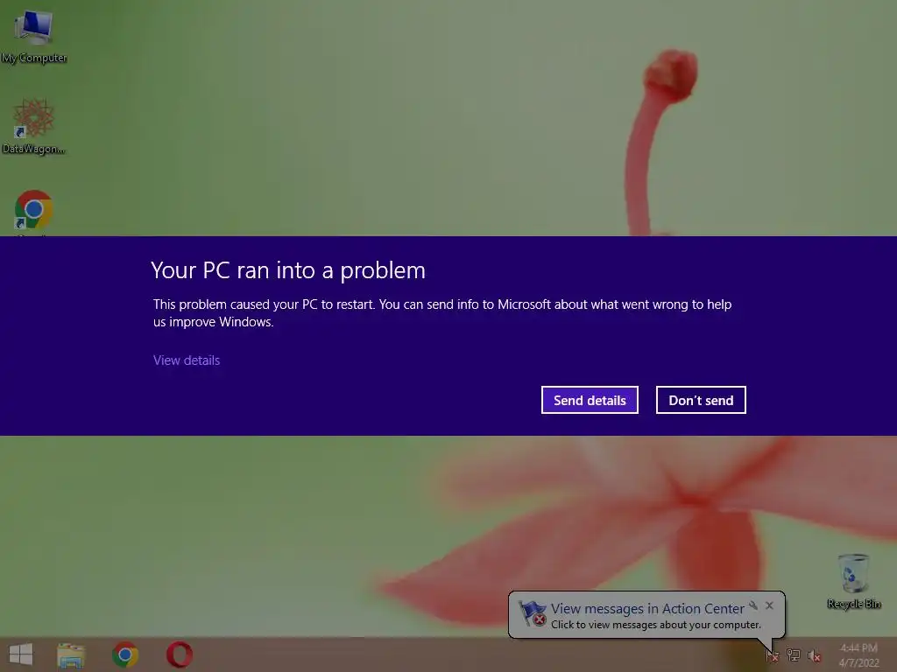This screenshot has height=672, width=897.
Task: Open the Recycle Bin
Action: click(x=853, y=581)
